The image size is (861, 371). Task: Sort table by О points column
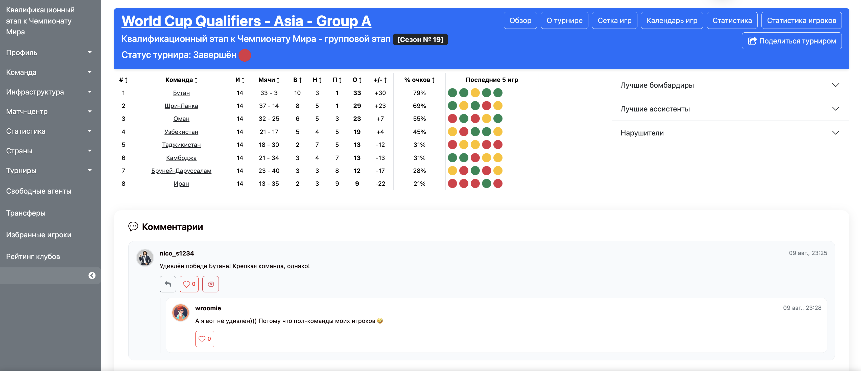(x=357, y=80)
